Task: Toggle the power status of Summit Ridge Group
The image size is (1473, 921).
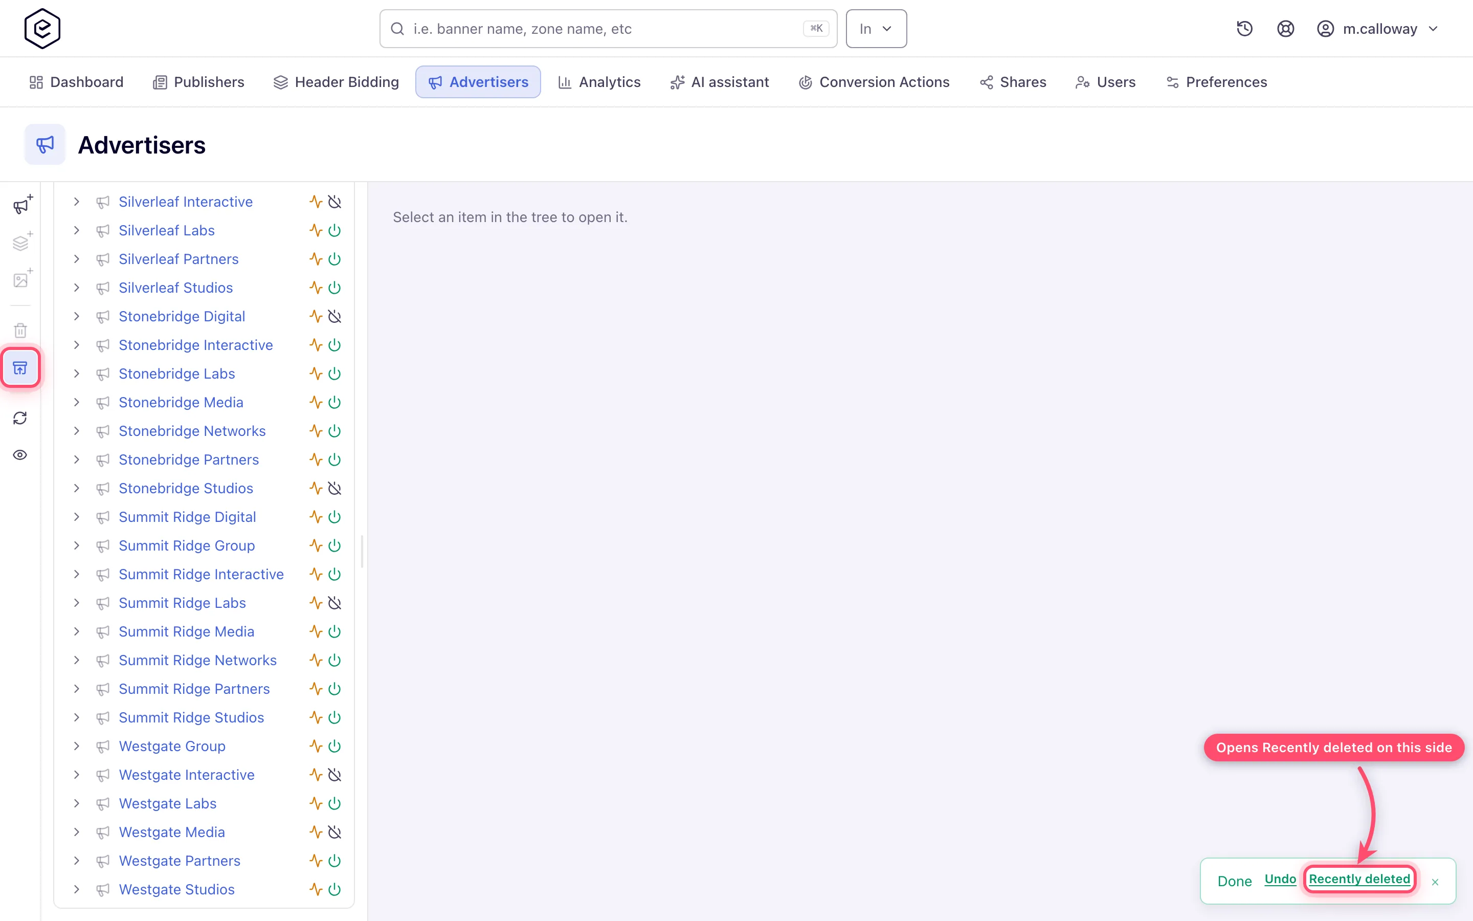Action: click(x=335, y=546)
